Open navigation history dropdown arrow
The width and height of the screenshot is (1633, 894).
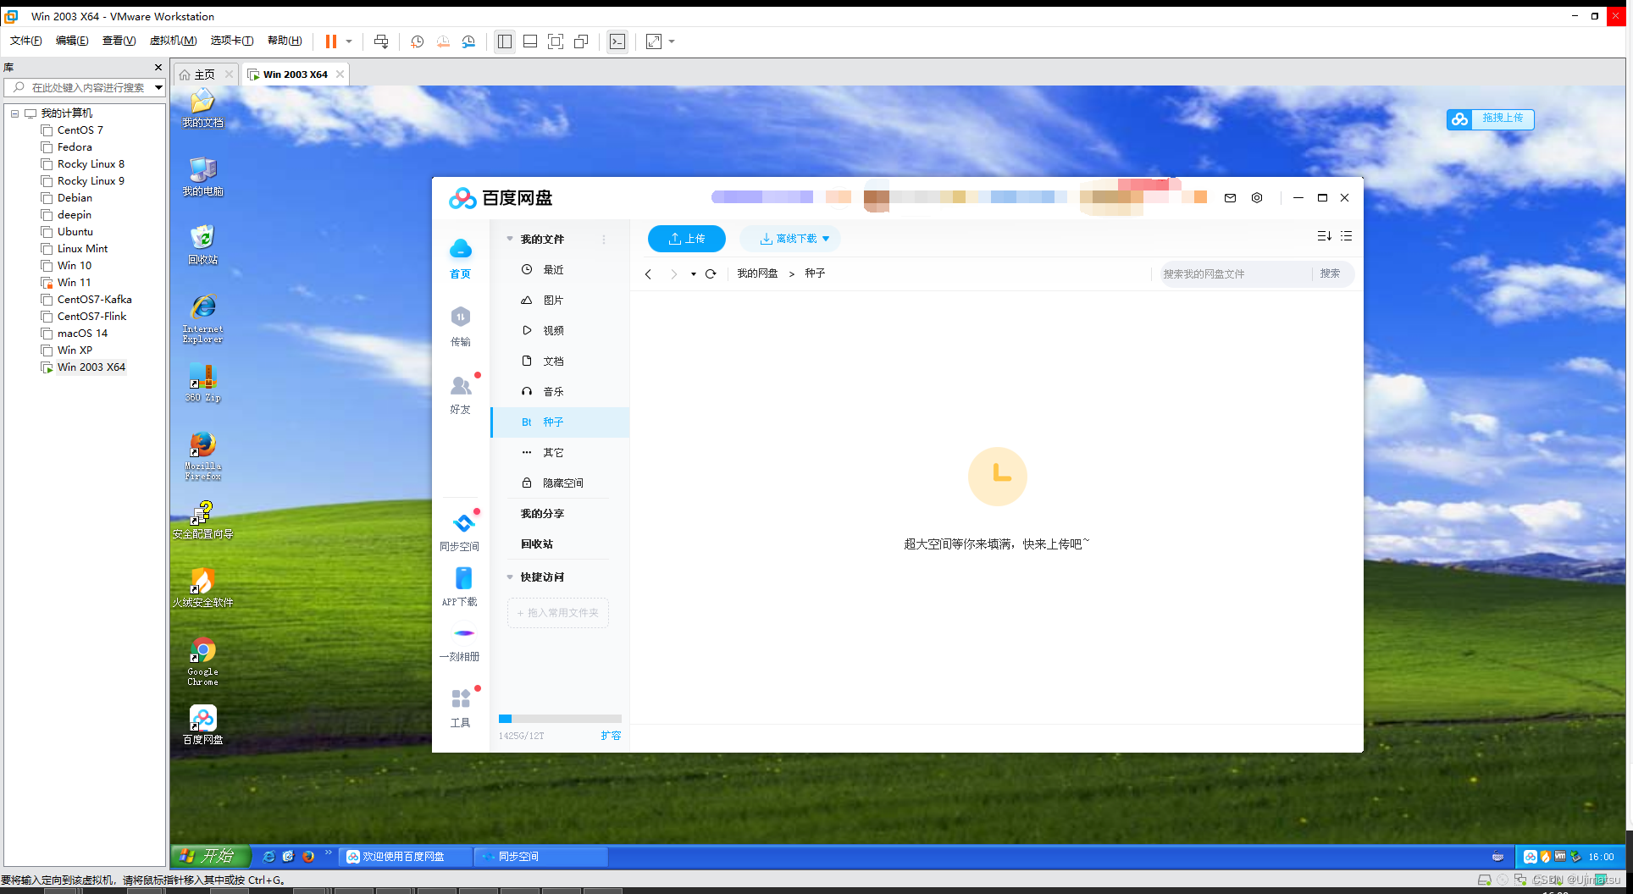pos(693,274)
